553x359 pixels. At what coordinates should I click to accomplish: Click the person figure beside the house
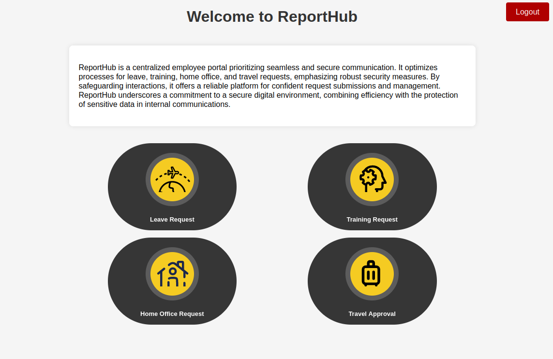click(173, 274)
